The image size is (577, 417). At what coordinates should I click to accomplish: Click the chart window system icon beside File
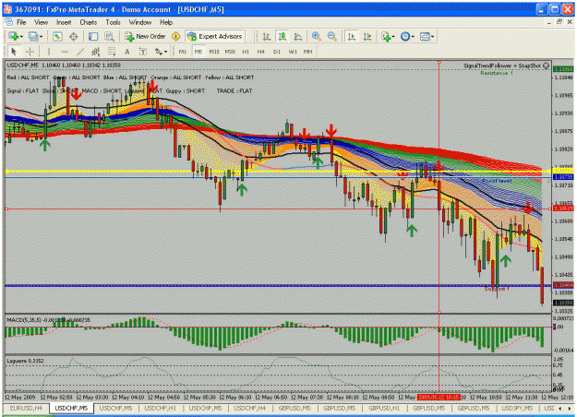tap(9, 22)
